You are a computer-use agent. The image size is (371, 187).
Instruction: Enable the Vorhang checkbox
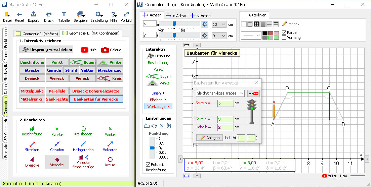(x=284, y=38)
